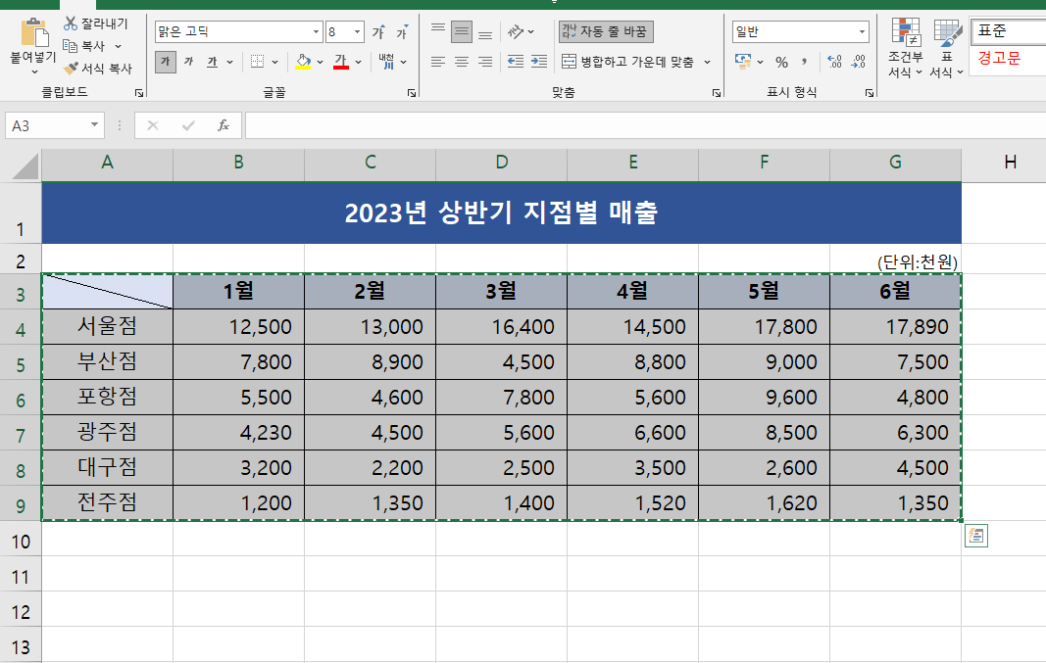Viewport: 1046px width, 663px height.
Task: Open the font name dropdown (맑은 고딕)
Action: (317, 31)
